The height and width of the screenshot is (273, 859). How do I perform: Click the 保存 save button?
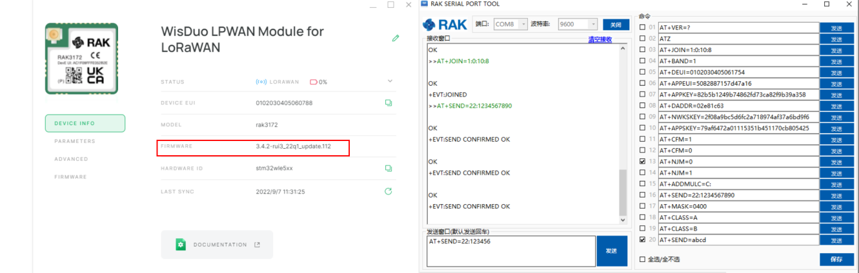pos(836,259)
